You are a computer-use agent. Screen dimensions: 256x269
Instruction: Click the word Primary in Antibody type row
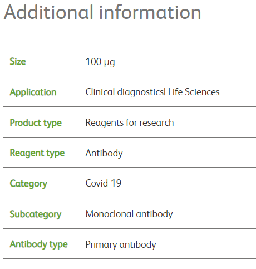pyautogui.click(x=101, y=245)
